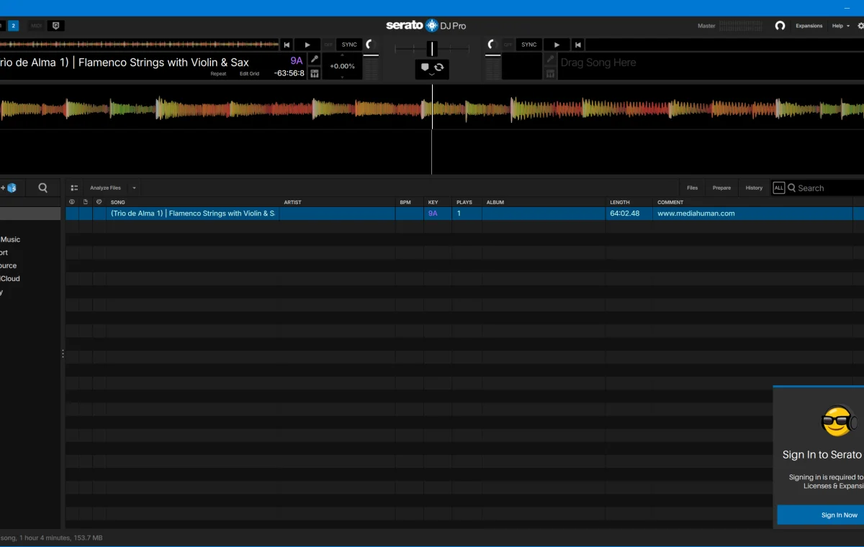Click the Expansions button
The image size is (864, 547).
[809, 26]
